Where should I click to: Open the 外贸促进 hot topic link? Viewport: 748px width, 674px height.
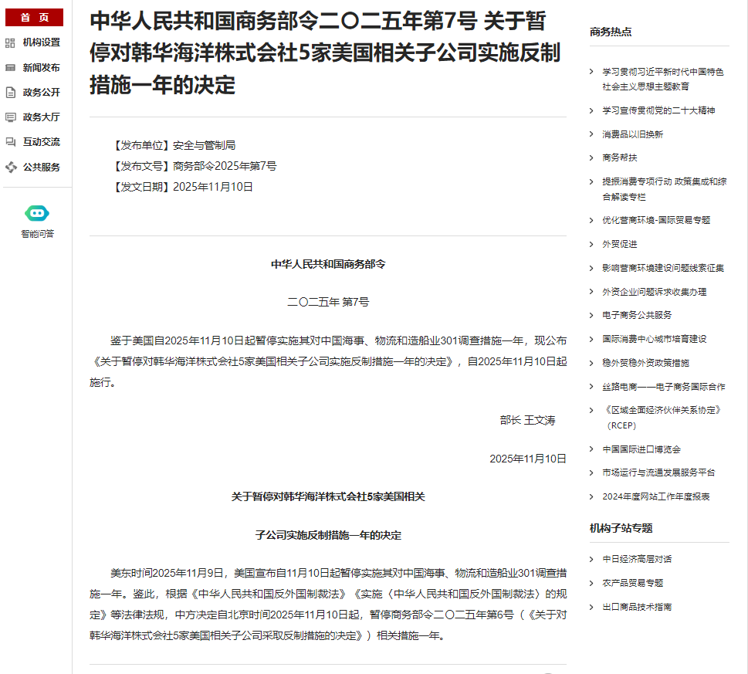point(620,244)
